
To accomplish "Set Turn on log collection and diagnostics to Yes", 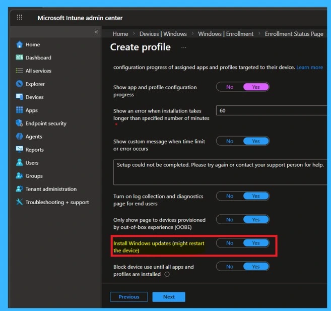I will tap(256, 196).
